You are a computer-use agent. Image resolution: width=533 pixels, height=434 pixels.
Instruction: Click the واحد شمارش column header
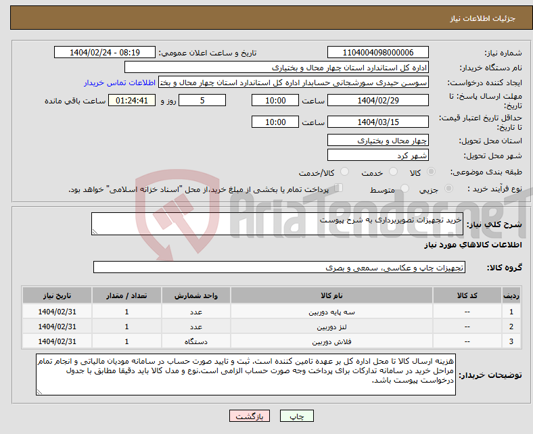point(195,295)
